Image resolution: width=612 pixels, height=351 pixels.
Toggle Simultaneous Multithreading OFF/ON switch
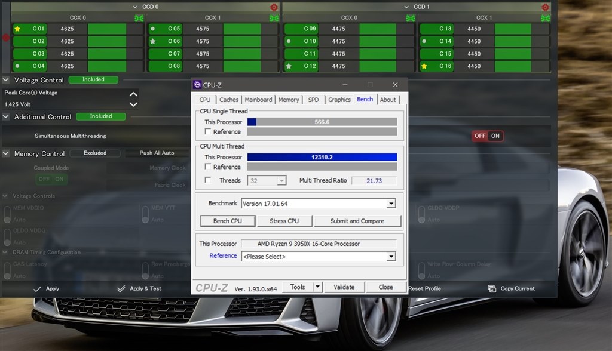(488, 136)
